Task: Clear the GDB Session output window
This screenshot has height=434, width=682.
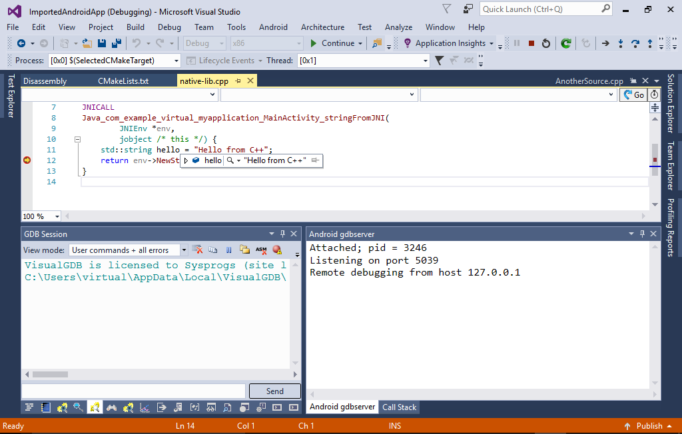Action: (x=198, y=250)
